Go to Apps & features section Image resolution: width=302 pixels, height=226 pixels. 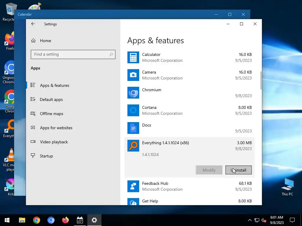point(55,85)
